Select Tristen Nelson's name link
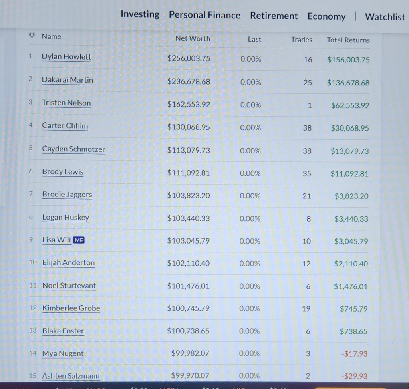 point(66,103)
